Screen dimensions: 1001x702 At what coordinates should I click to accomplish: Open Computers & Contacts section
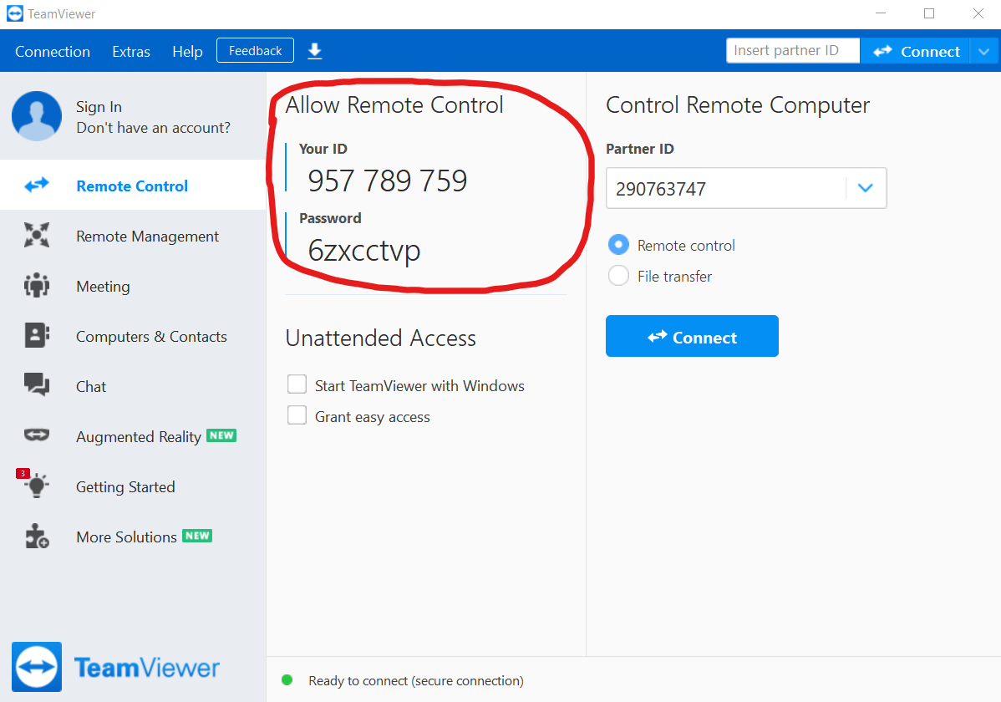pyautogui.click(x=133, y=336)
